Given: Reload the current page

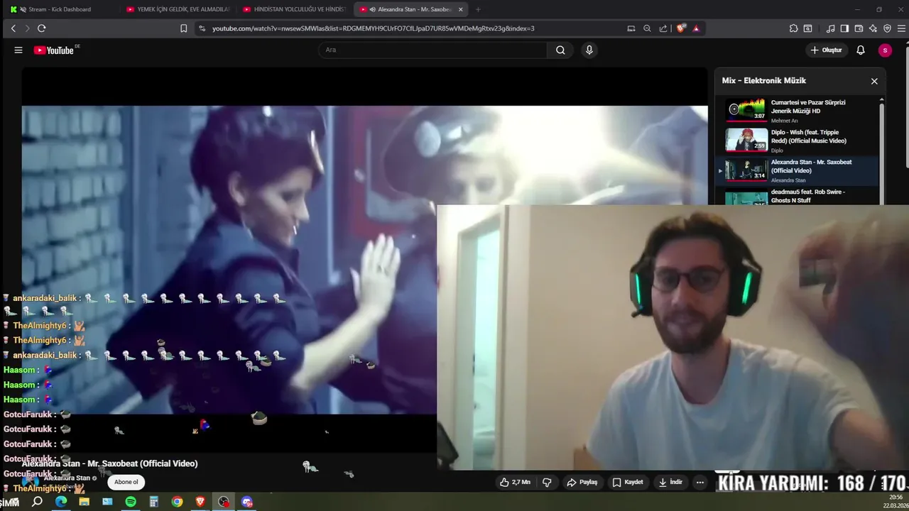Looking at the screenshot, I should [41, 28].
